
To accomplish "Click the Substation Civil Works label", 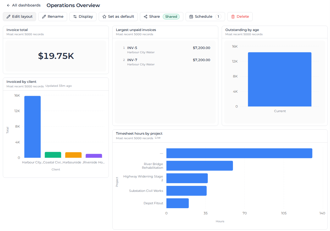I will pyautogui.click(x=146, y=191).
